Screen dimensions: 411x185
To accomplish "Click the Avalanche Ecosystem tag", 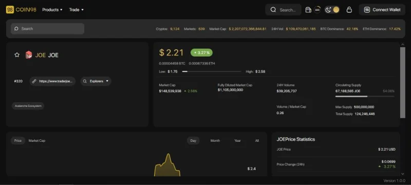I will pyautogui.click(x=28, y=106).
